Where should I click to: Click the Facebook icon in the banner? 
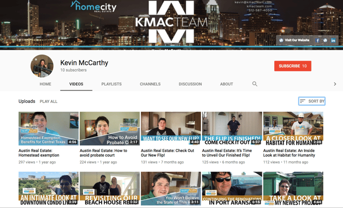pos(317,40)
